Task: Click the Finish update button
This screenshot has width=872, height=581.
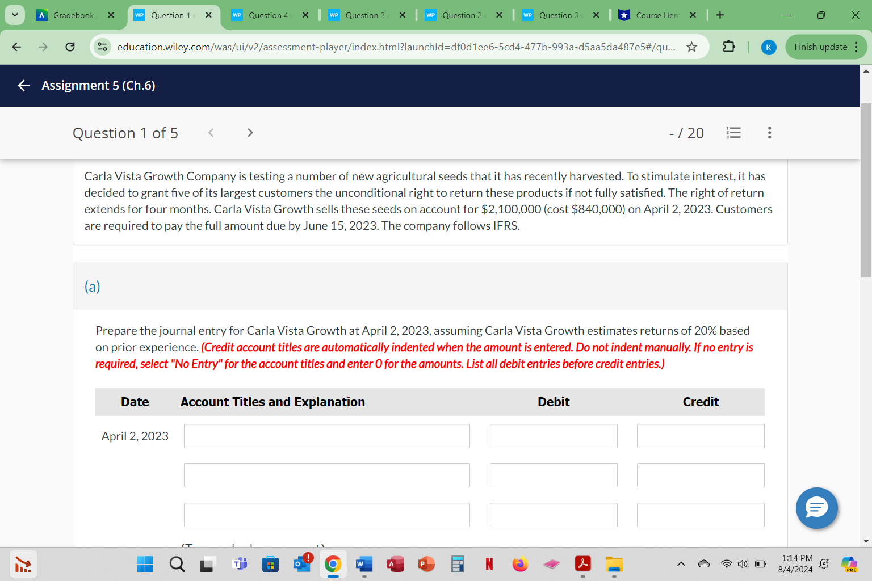Action: coord(820,47)
